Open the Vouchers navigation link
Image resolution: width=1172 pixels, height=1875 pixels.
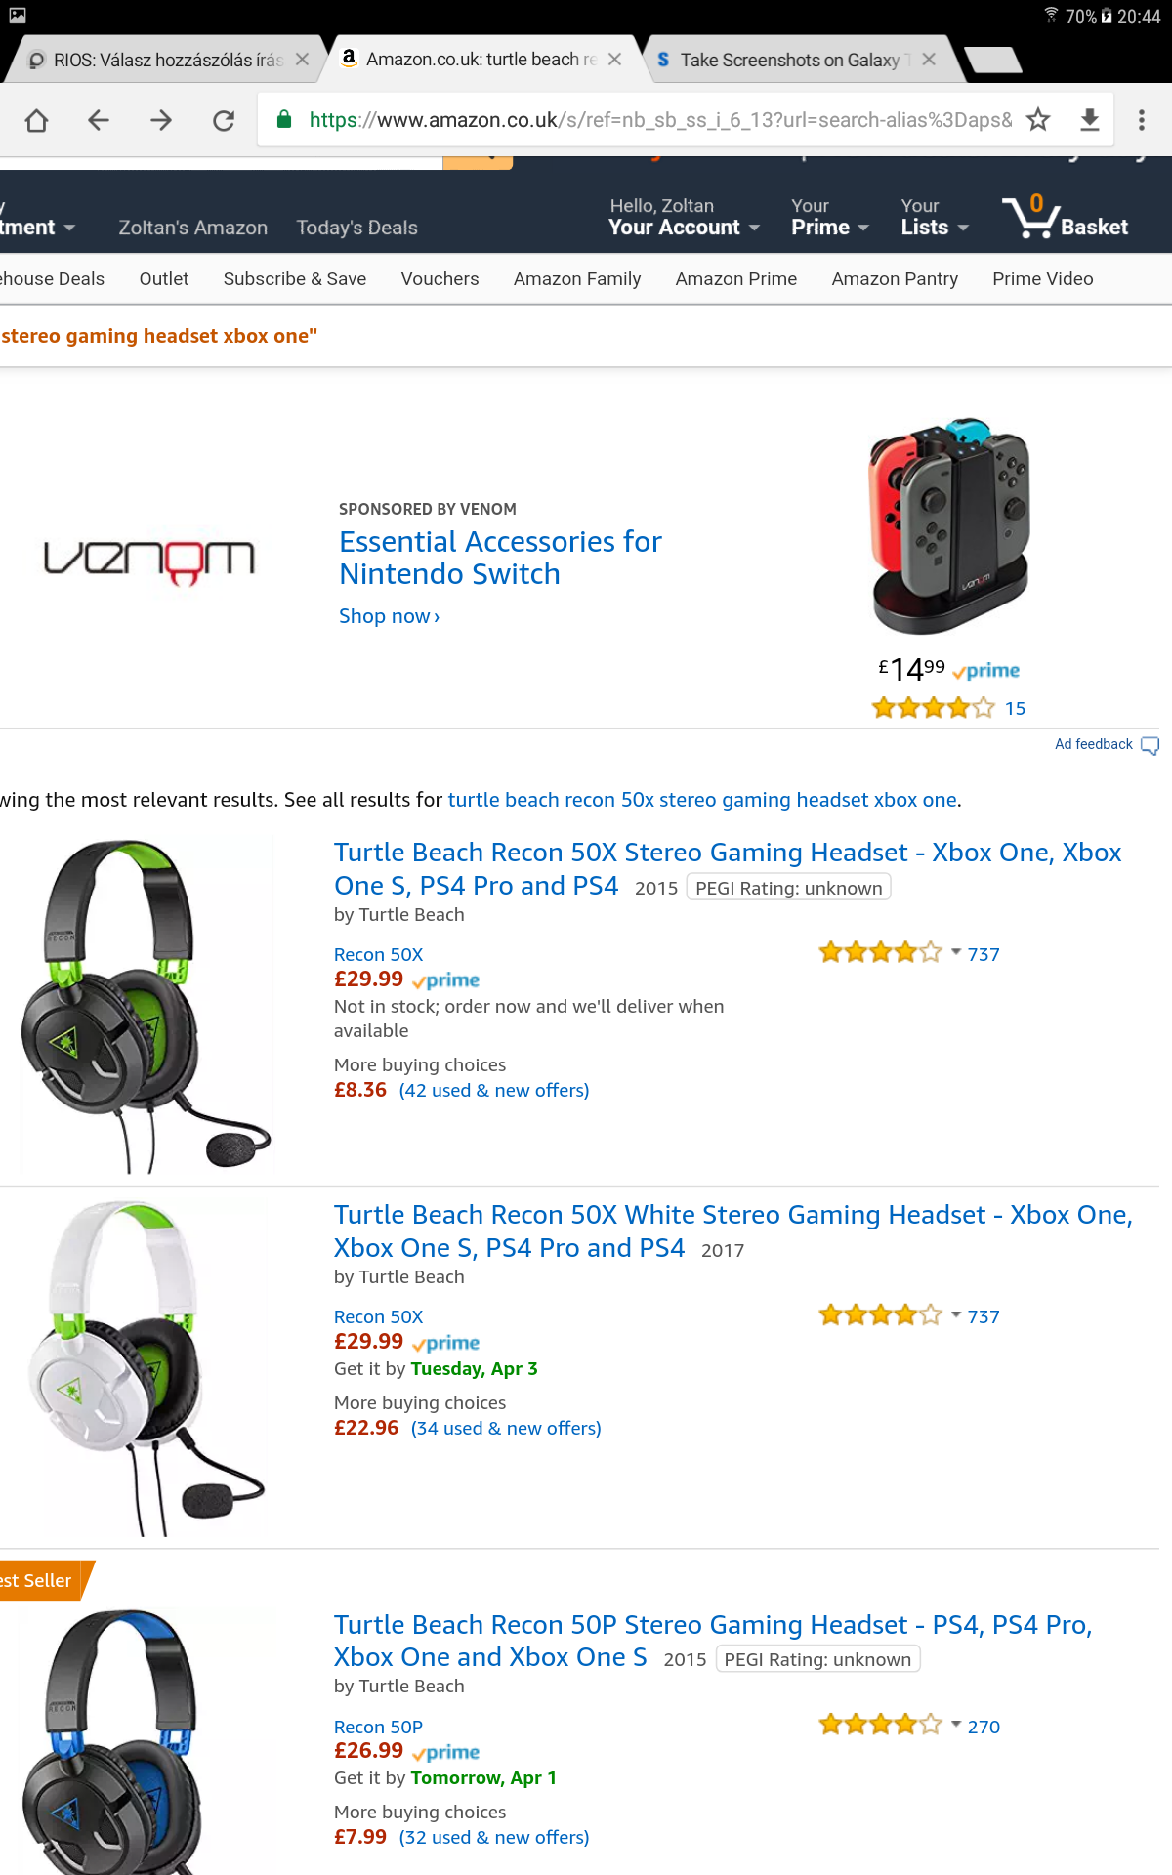[x=439, y=279]
